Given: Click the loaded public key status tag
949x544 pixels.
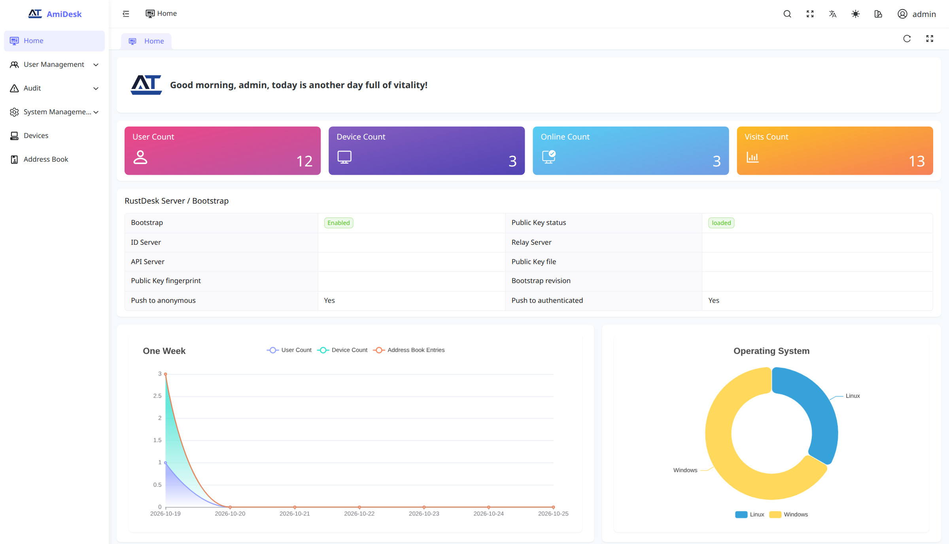Looking at the screenshot, I should [x=721, y=223].
